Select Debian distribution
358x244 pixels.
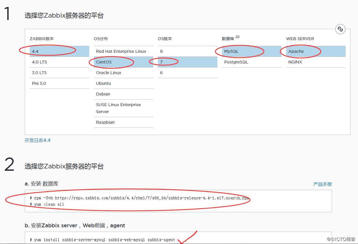point(124,94)
